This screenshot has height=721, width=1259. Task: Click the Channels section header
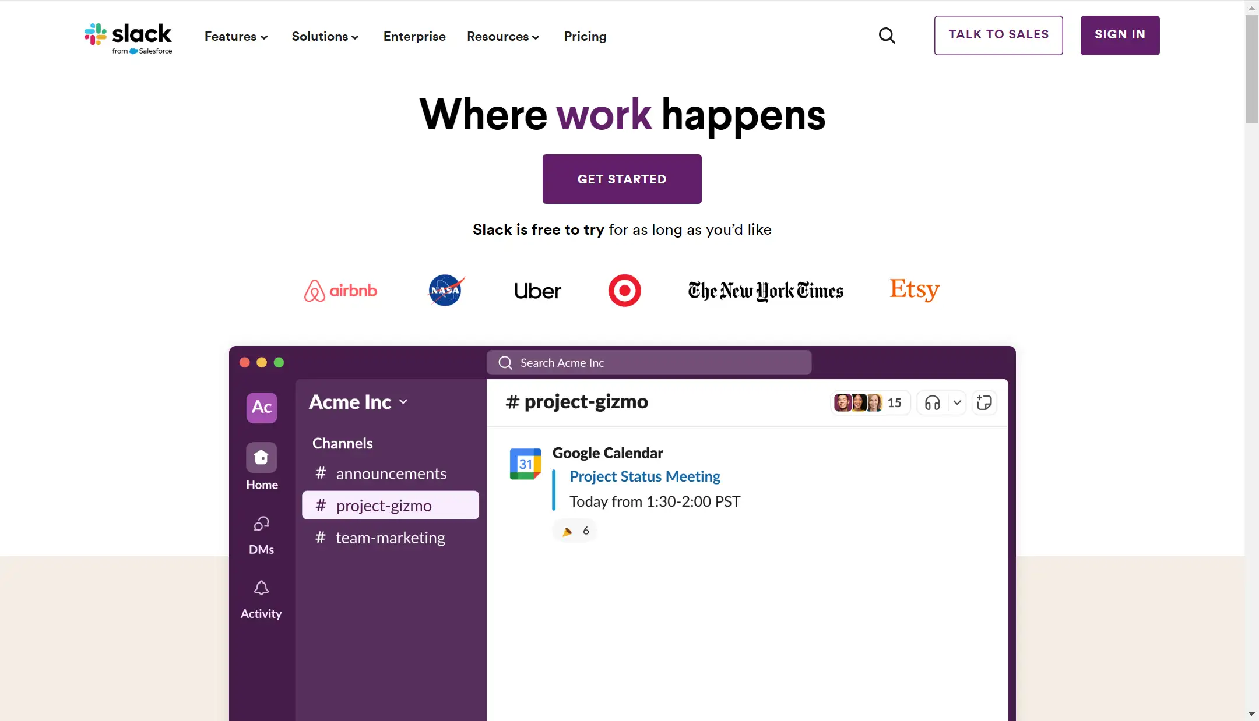(343, 443)
